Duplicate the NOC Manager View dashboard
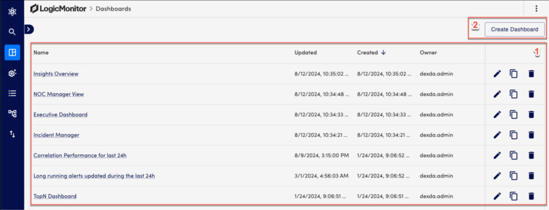 514,94
